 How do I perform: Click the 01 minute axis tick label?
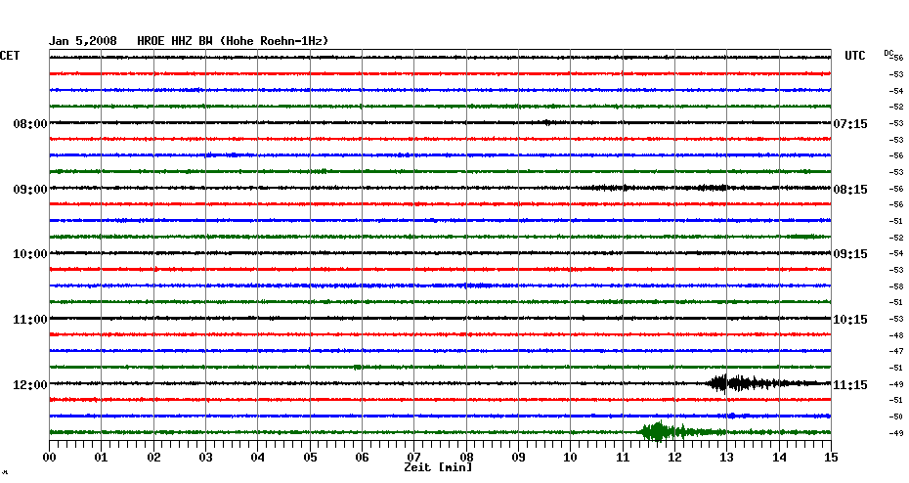(102, 458)
